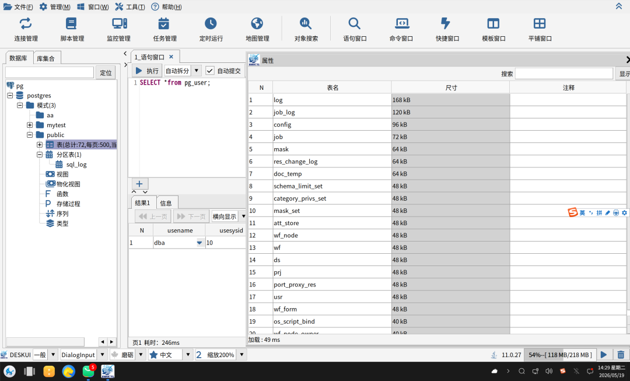Open 任务管理 task management icon

[x=163, y=23]
